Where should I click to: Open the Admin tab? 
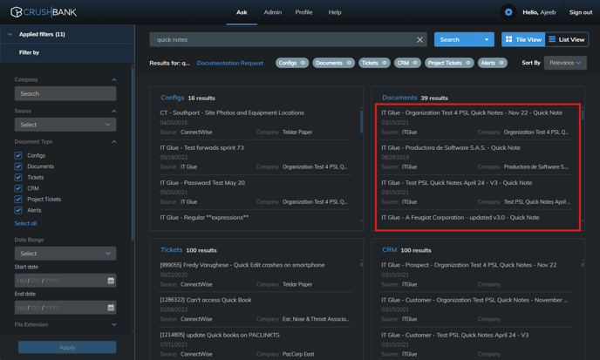(272, 12)
